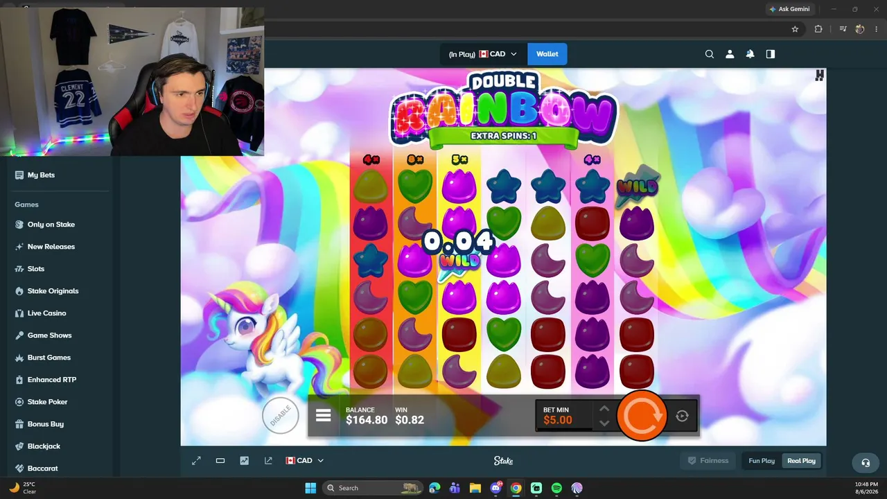Open Windows Start menu
This screenshot has width=887, height=499.
310,488
